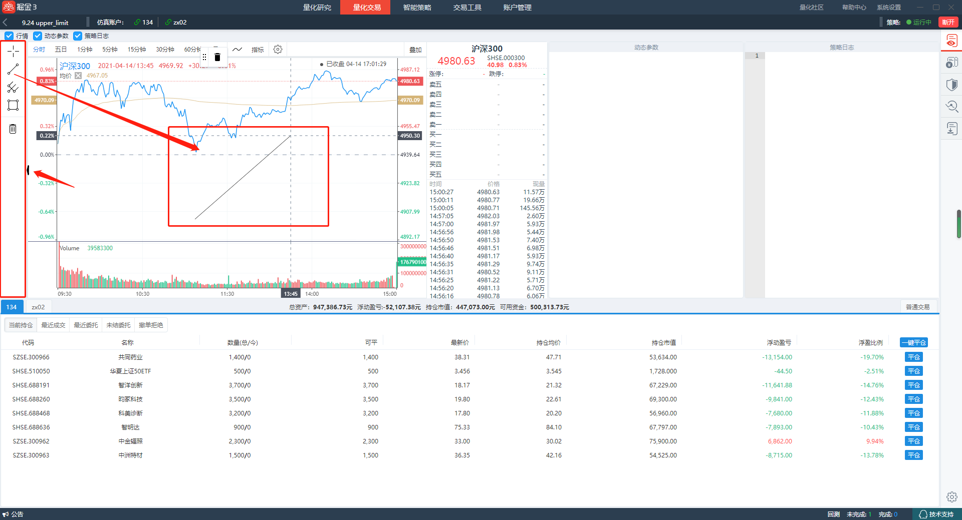Open 量化社区 link

[x=811, y=8]
